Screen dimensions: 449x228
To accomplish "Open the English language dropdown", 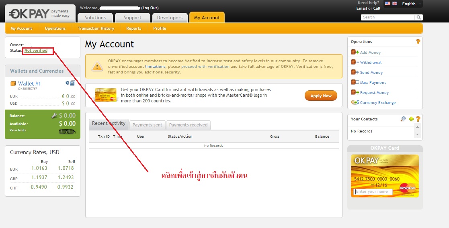I will tap(411, 4).
